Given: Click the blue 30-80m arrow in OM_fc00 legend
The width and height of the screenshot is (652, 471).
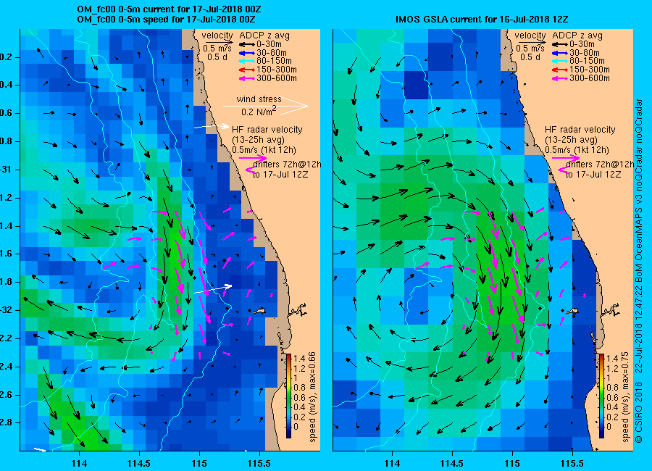Looking at the screenshot, I should (x=246, y=53).
